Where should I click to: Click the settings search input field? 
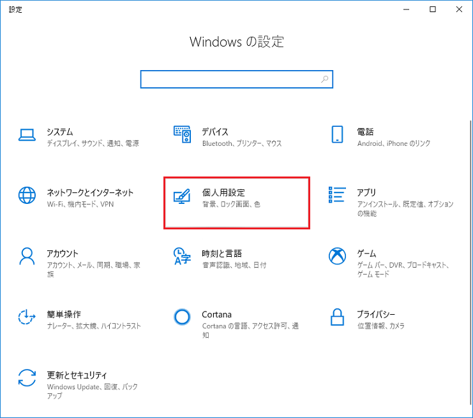pyautogui.click(x=236, y=79)
